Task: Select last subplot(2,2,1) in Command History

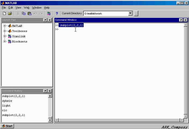Action: [13, 115]
